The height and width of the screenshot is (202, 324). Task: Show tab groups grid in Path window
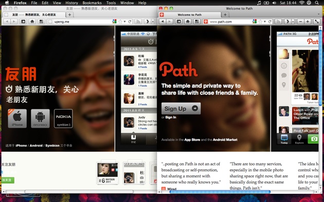pyautogui.click(x=196, y=22)
